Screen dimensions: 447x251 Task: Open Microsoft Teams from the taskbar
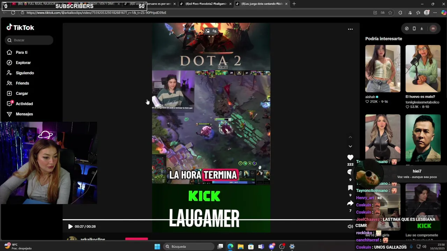point(261,247)
